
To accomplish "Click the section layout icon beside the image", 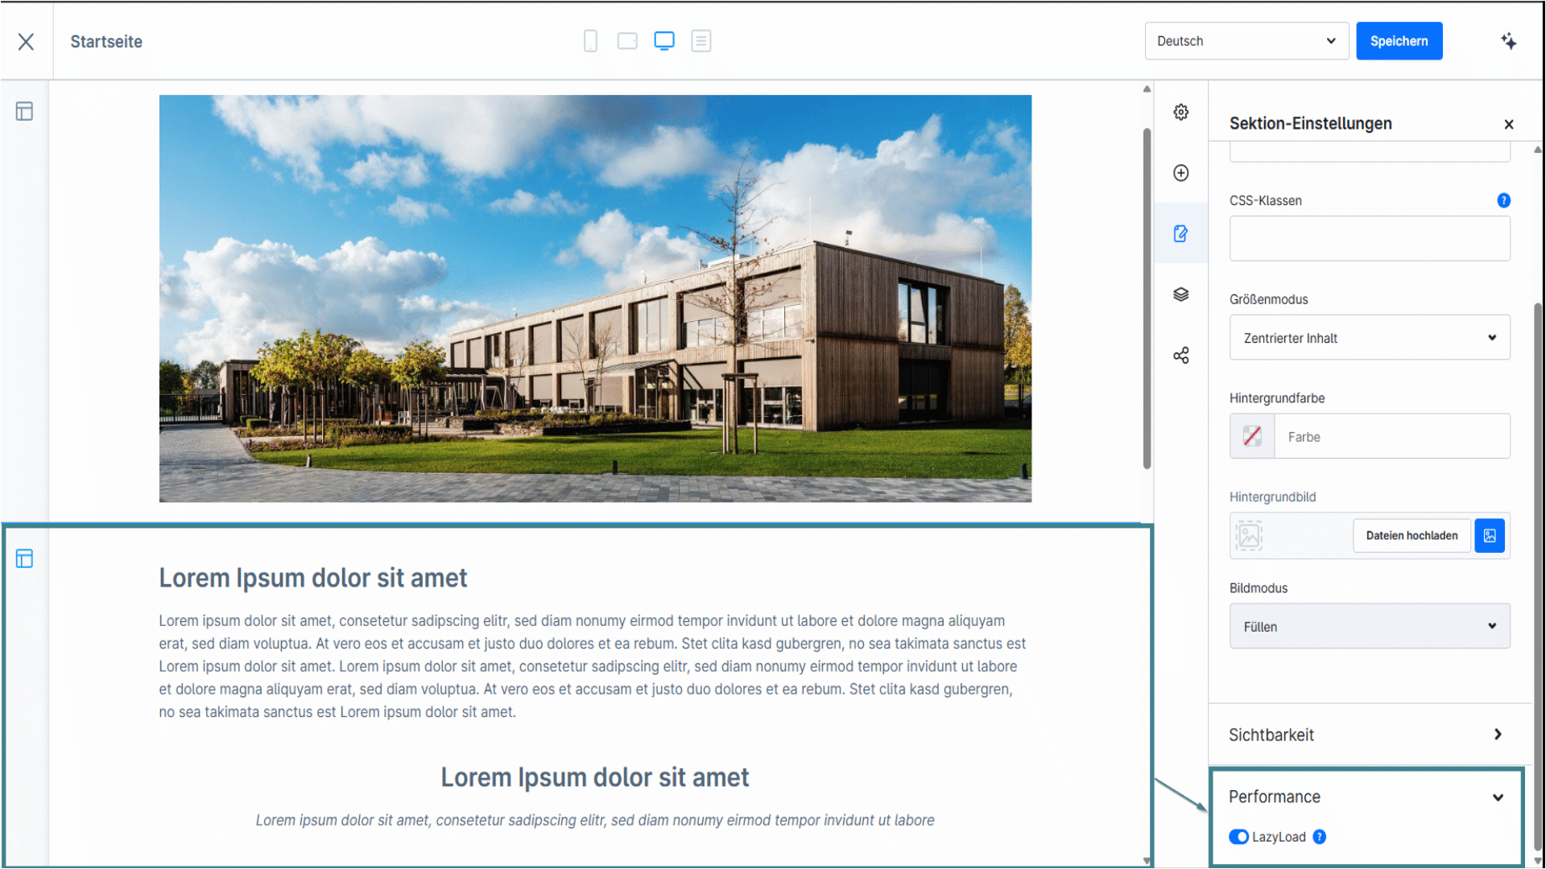I will pyautogui.click(x=25, y=112).
